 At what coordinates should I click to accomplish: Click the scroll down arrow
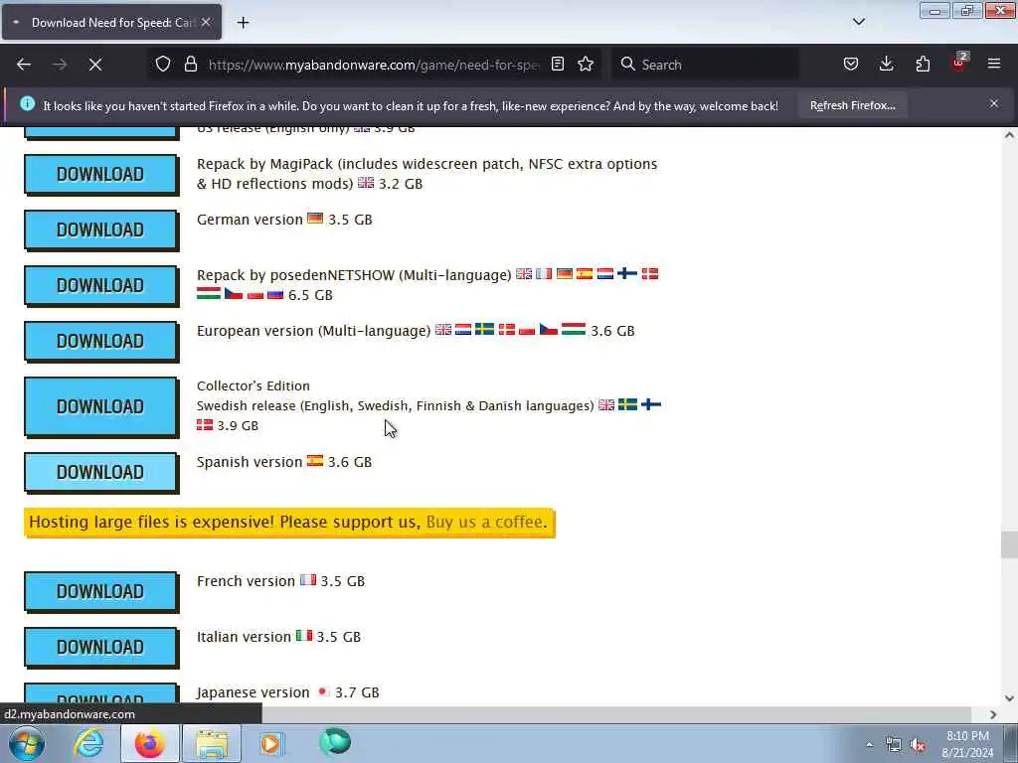pyautogui.click(x=1009, y=698)
